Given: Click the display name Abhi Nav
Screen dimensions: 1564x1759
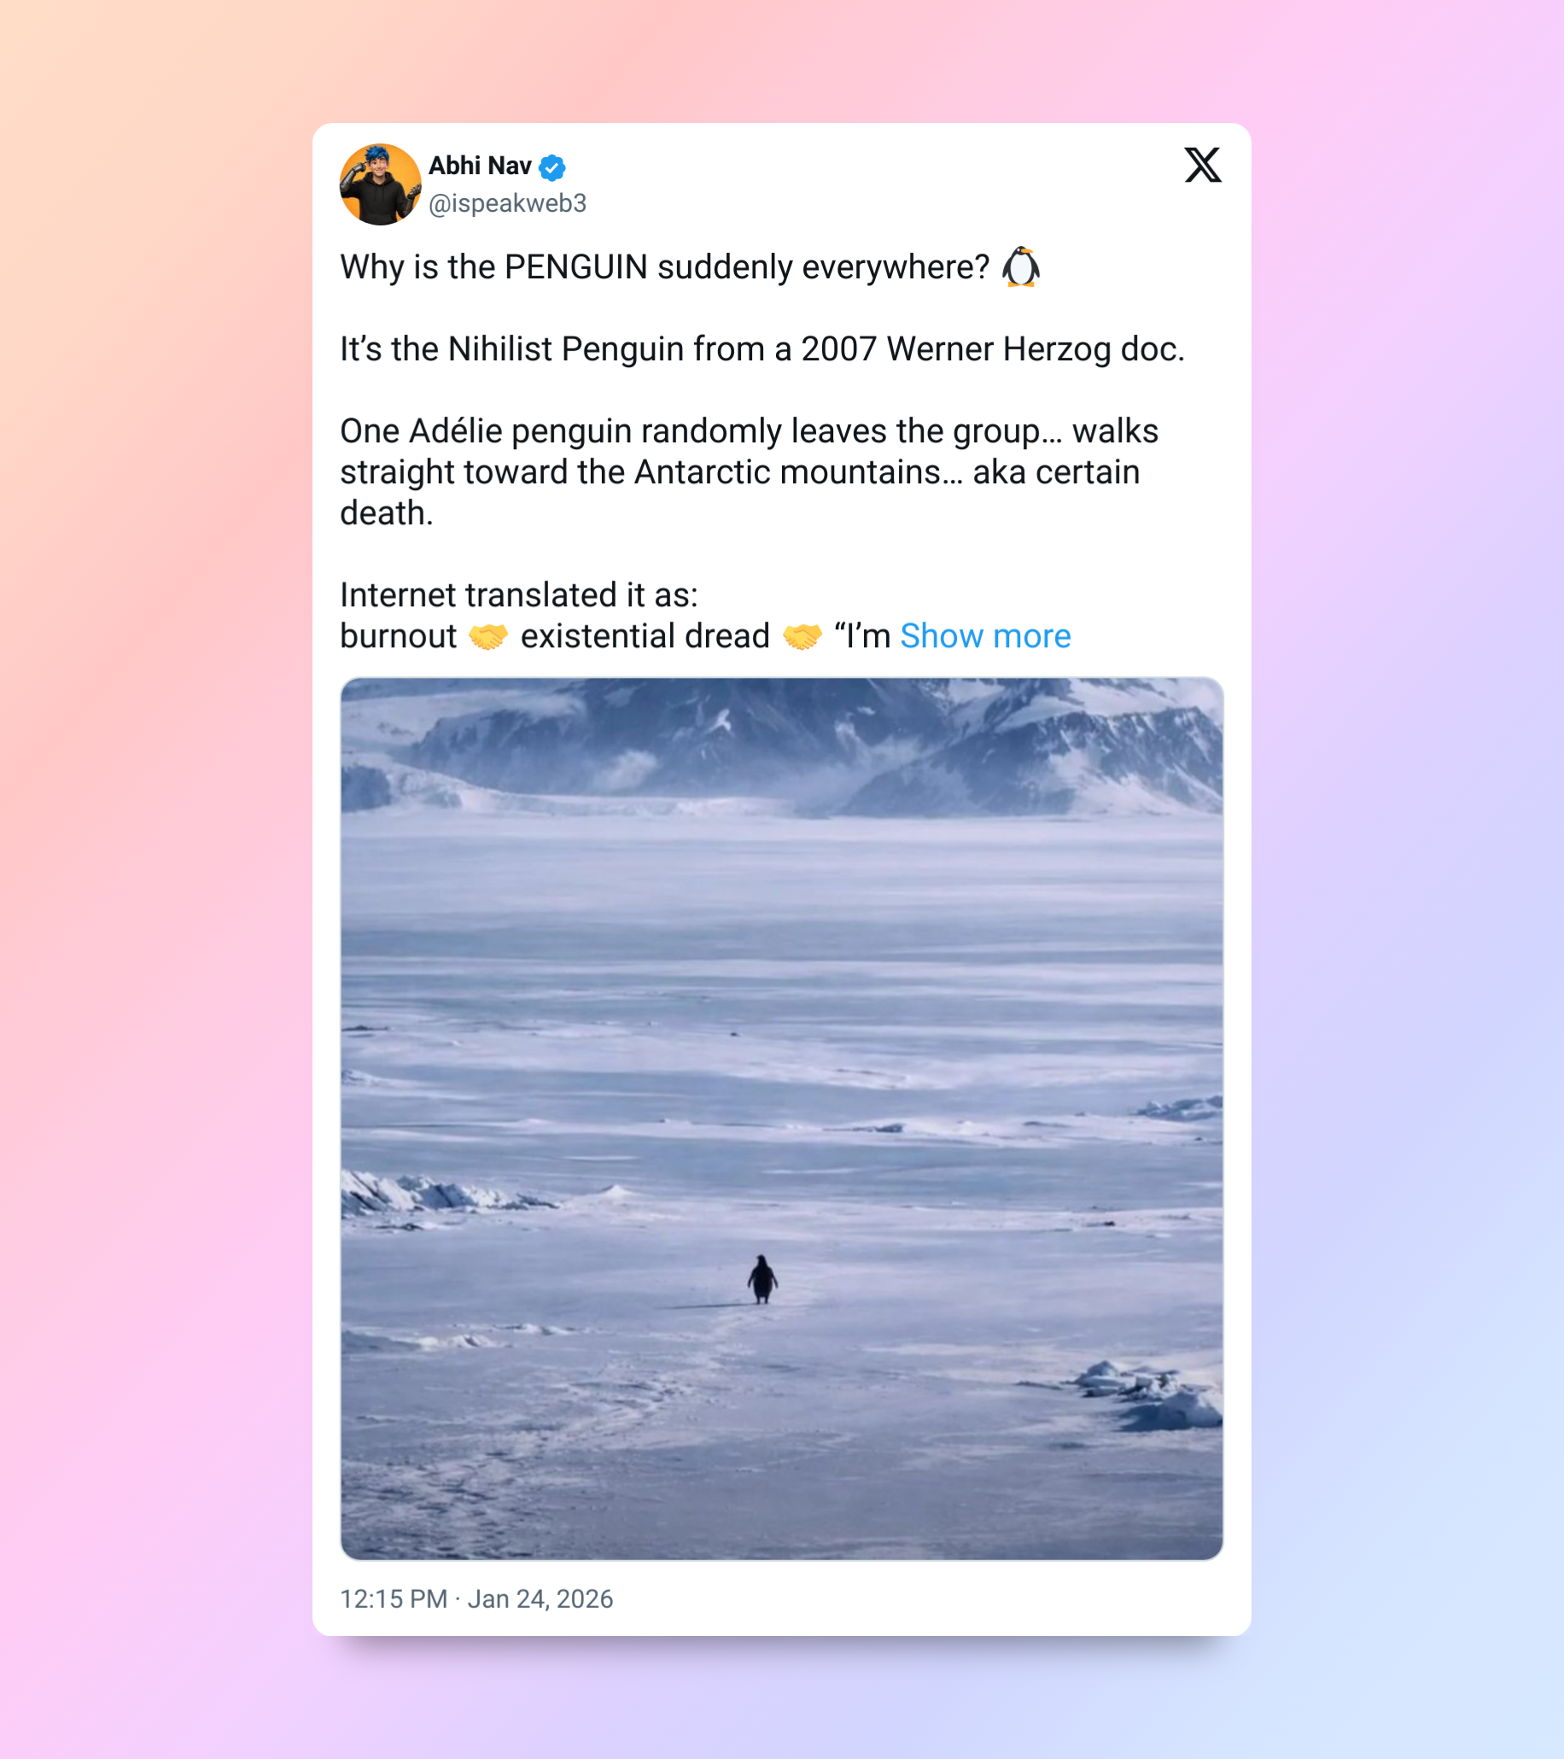Looking at the screenshot, I should (x=479, y=166).
